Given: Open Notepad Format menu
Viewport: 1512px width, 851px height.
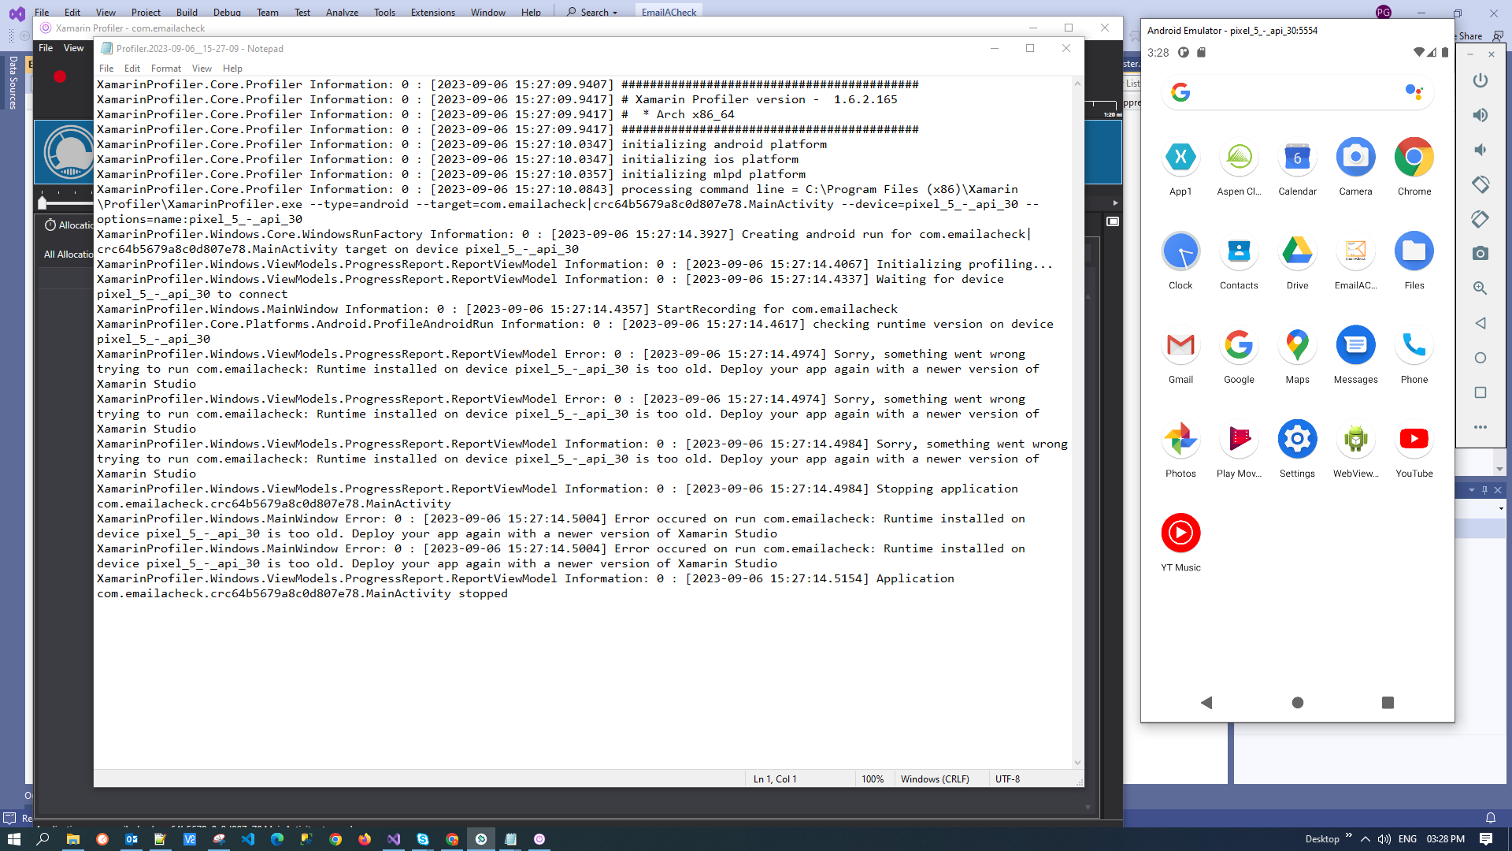Looking at the screenshot, I should (x=165, y=69).
